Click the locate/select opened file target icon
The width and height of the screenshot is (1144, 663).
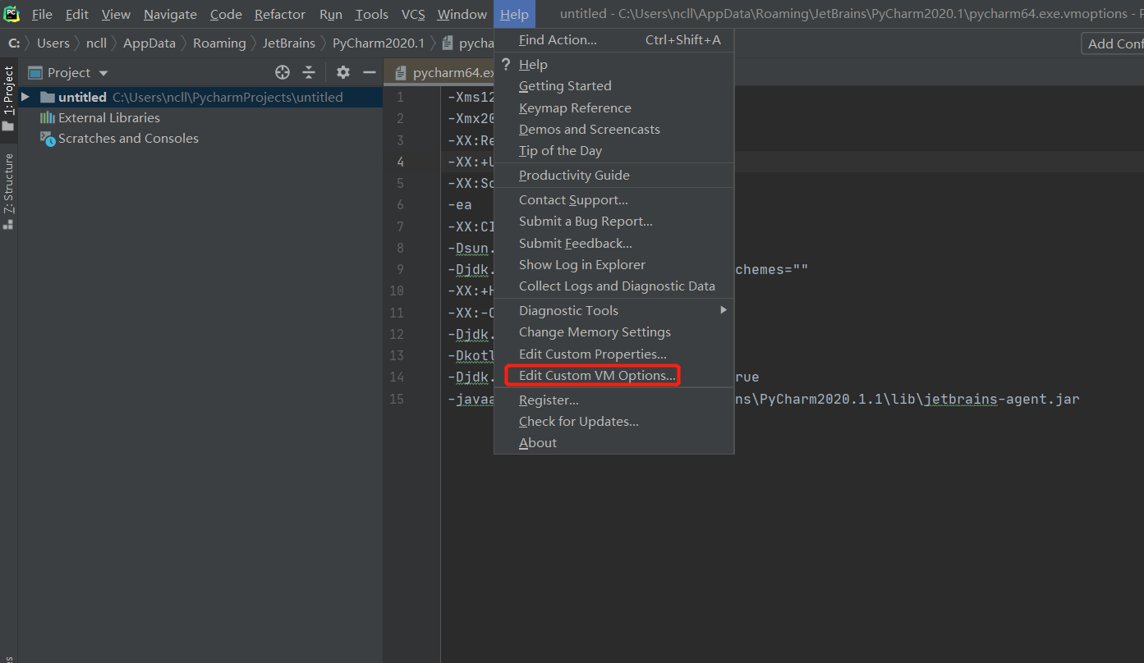tap(283, 72)
